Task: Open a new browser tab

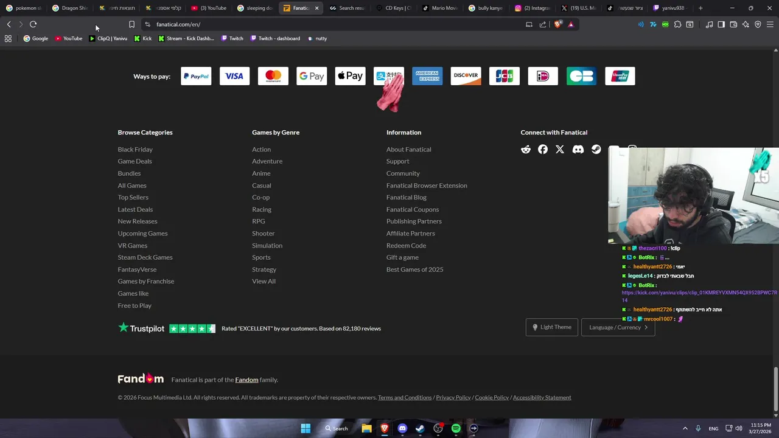Action: 700,8
